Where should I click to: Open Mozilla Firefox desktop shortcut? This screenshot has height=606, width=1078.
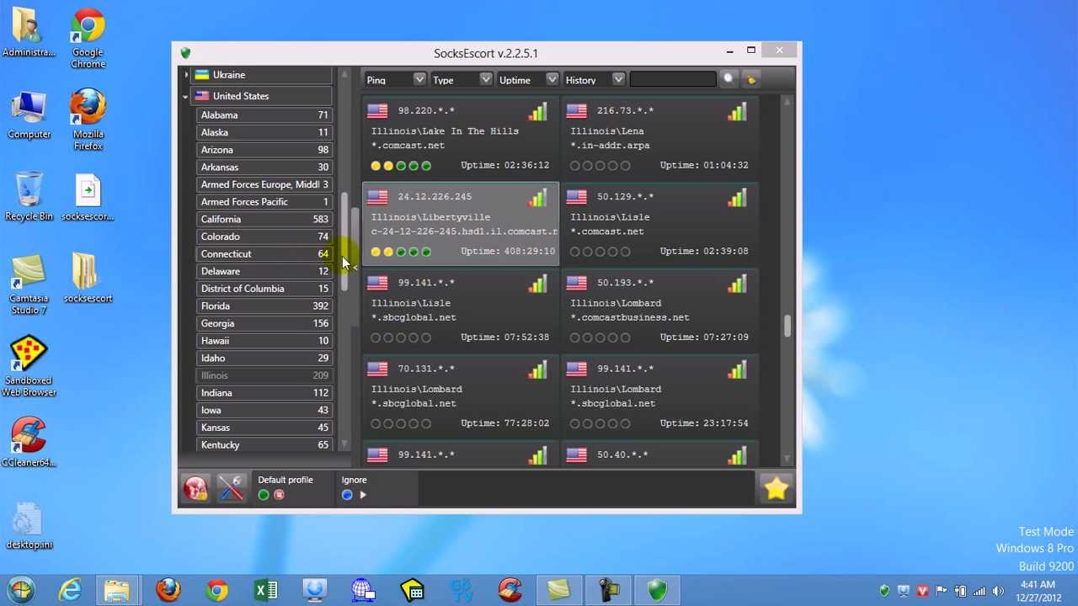point(88,120)
